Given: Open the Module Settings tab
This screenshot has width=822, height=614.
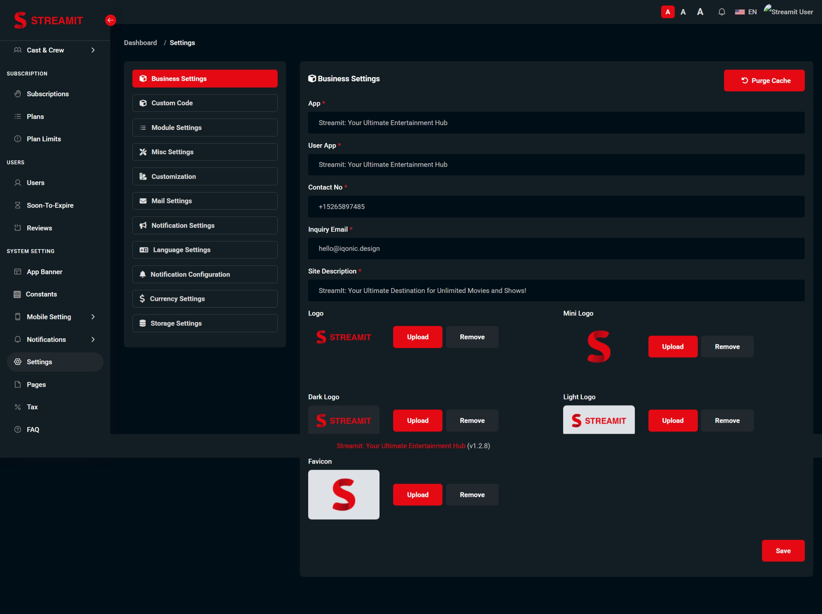Looking at the screenshot, I should coord(205,127).
